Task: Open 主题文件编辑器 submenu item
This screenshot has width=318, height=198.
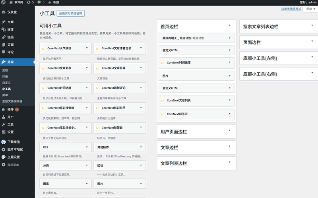Action: pos(12,101)
